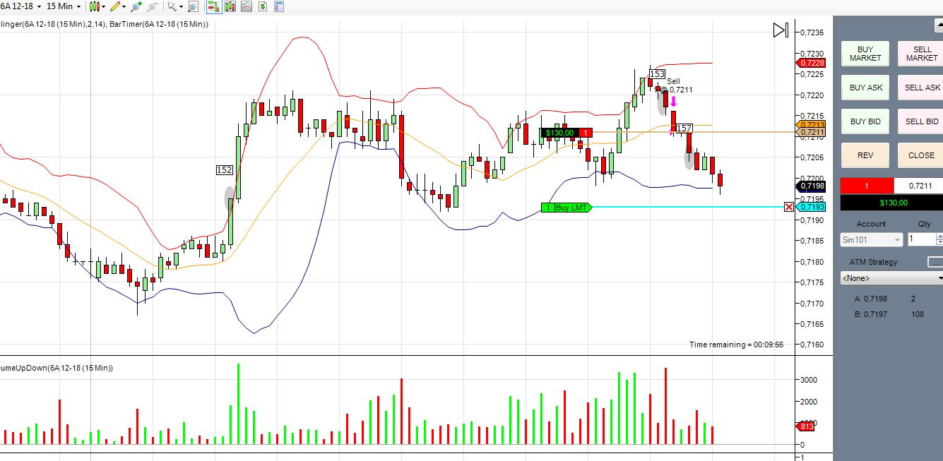Screen dimensions: 943x461
Task: Click the VolumeUpDown indicator panel label
Action: point(57,368)
